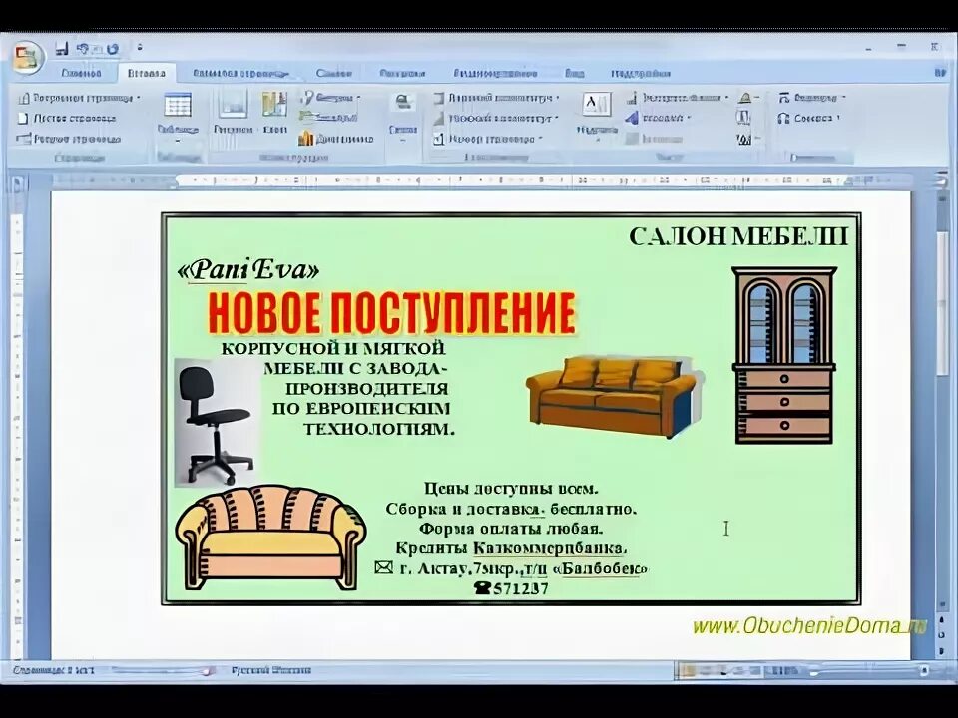Open the Office button menu
Image resolution: width=958 pixels, height=718 pixels.
coord(25,55)
